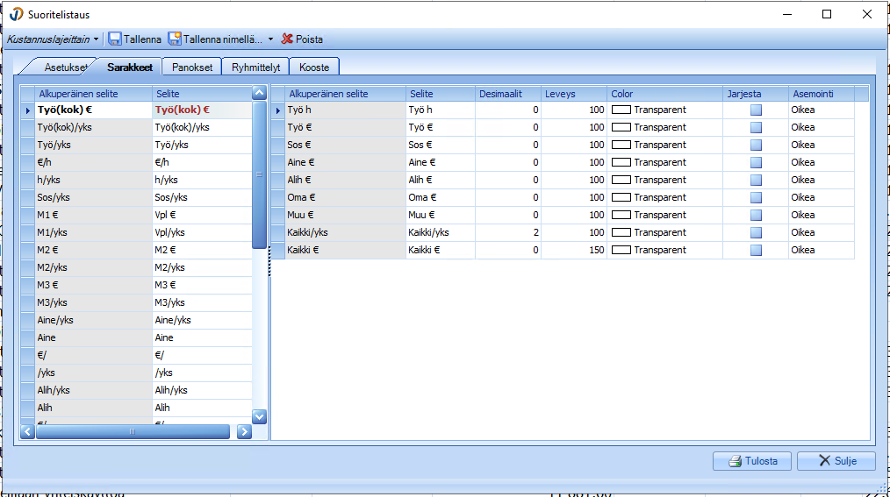The height and width of the screenshot is (497, 890).
Task: Select the Työ(kok)/yks row in left list
Action: pos(136,127)
